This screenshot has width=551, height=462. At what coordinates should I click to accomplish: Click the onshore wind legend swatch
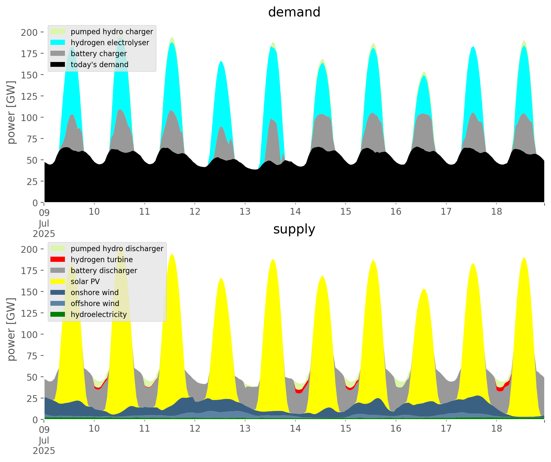pos(58,293)
